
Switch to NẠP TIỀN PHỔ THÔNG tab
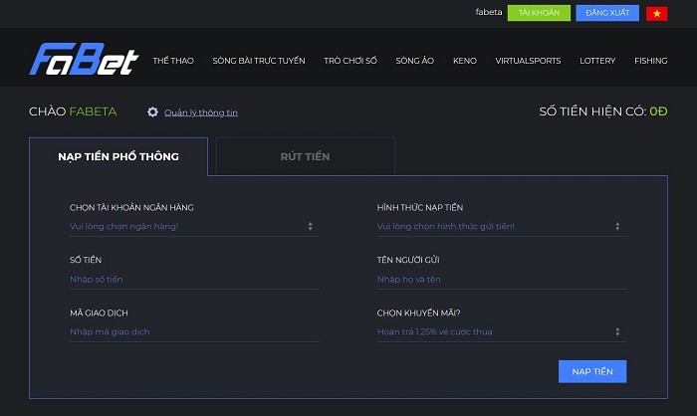118,156
